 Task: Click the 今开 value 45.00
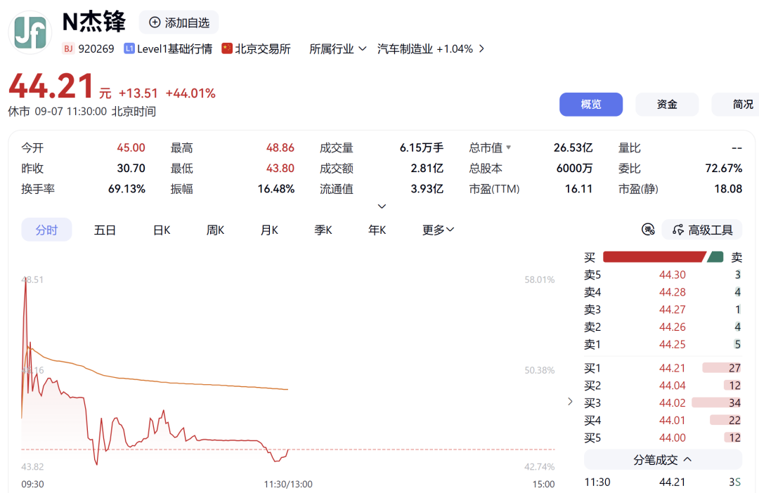pos(131,147)
